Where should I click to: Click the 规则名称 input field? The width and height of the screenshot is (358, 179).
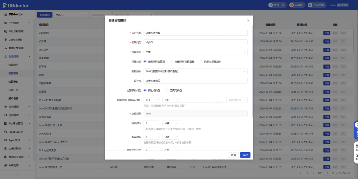point(196,33)
